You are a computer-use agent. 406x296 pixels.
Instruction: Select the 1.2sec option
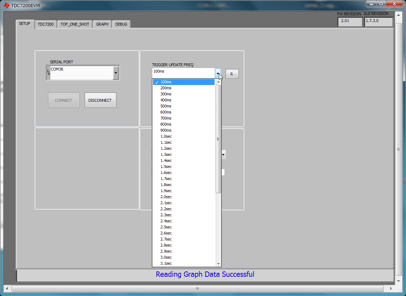[x=184, y=148]
